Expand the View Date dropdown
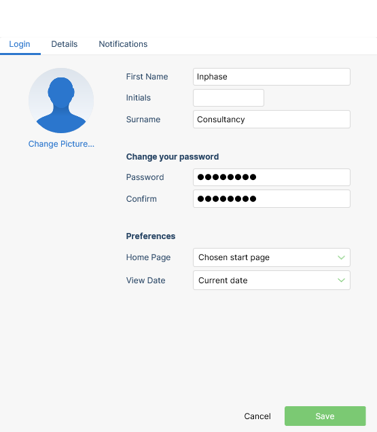Image resolution: width=377 pixels, height=432 pixels. [x=272, y=281]
